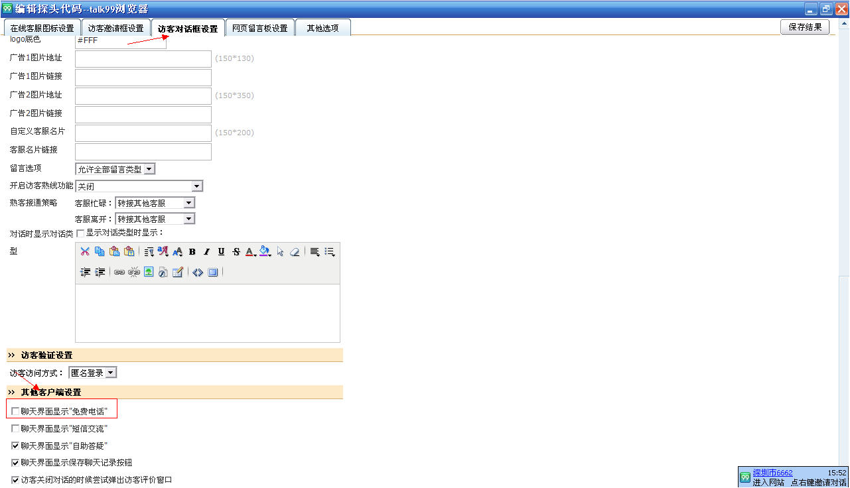Click the 点右键邀请对话 notification text
The height and width of the screenshot is (488, 850).
click(x=818, y=482)
